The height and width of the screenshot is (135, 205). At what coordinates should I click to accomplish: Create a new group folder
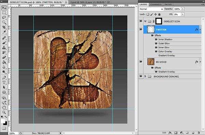point(187,133)
